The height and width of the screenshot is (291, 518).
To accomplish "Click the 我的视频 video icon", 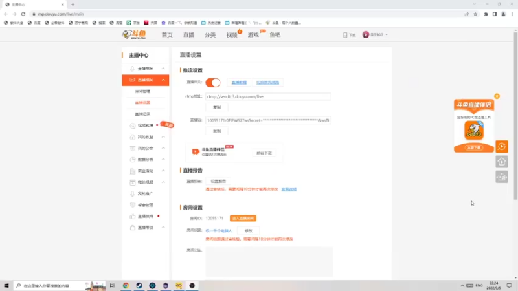I will 133,182.
